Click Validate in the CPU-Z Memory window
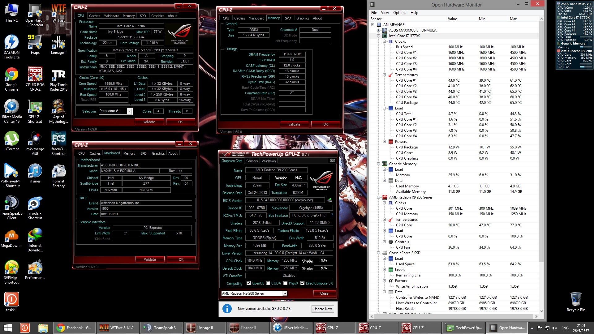This screenshot has height=334, width=594. (x=294, y=124)
